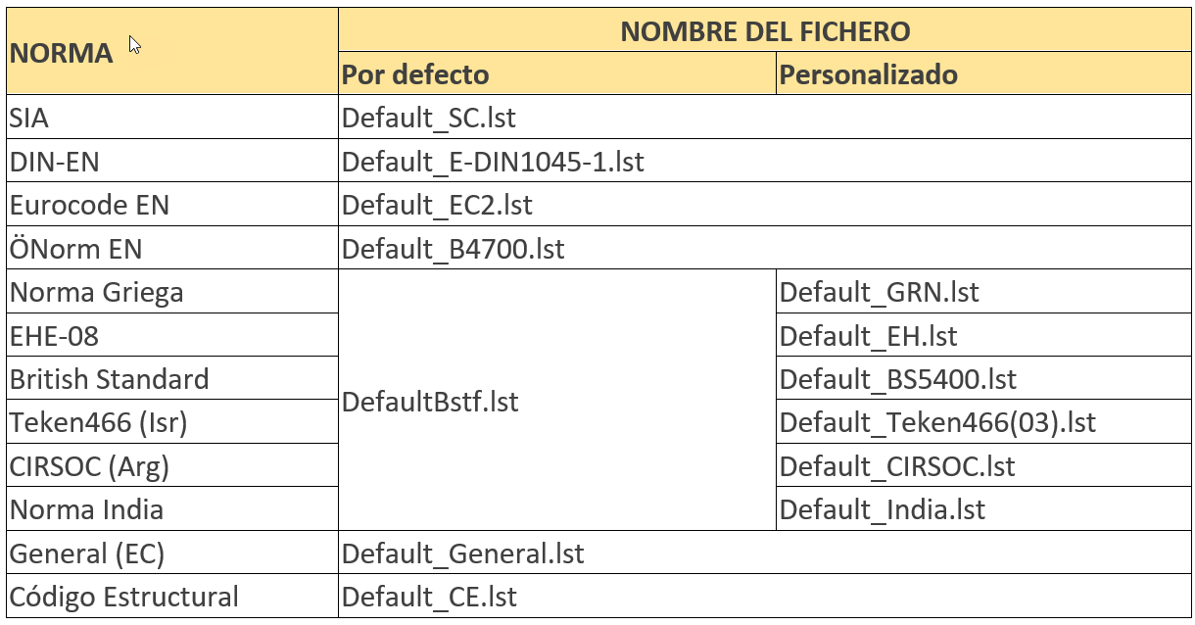Select the Default_GRN.lst custom file cell
Image resolution: width=1195 pixels, height=625 pixels.
coord(880,292)
